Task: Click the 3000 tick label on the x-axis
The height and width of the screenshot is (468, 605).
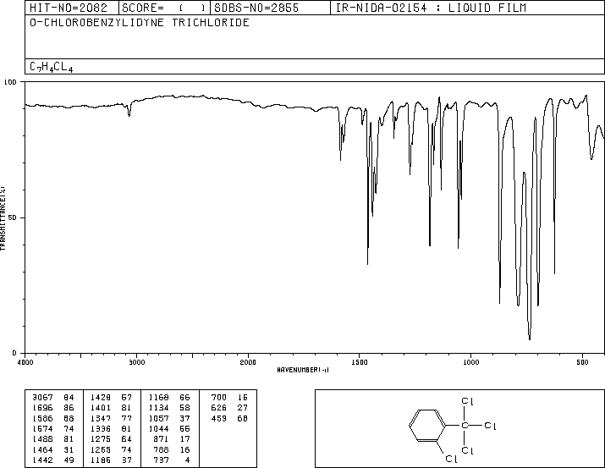Action: click(x=136, y=362)
